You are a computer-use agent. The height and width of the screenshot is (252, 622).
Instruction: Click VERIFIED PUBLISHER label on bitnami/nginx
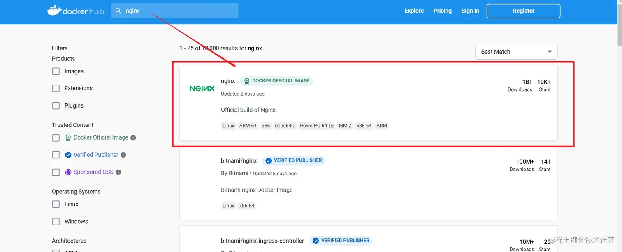click(298, 160)
